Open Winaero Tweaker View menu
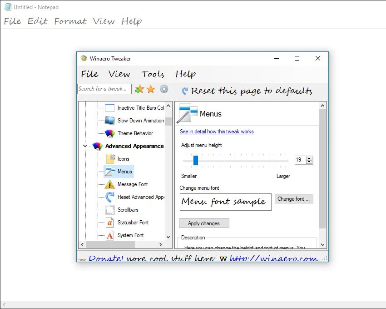 click(119, 74)
